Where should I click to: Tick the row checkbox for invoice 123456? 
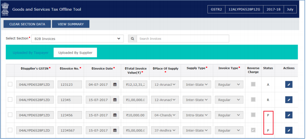tap(10, 114)
